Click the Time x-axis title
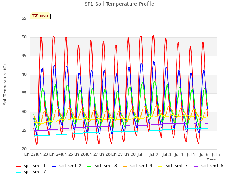239x179 pixels. pos(211,159)
